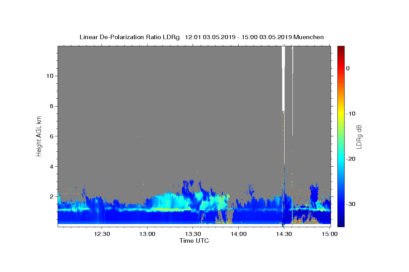Click the 12:30 time tick label
The height and width of the screenshot is (272, 409).
[102, 234]
